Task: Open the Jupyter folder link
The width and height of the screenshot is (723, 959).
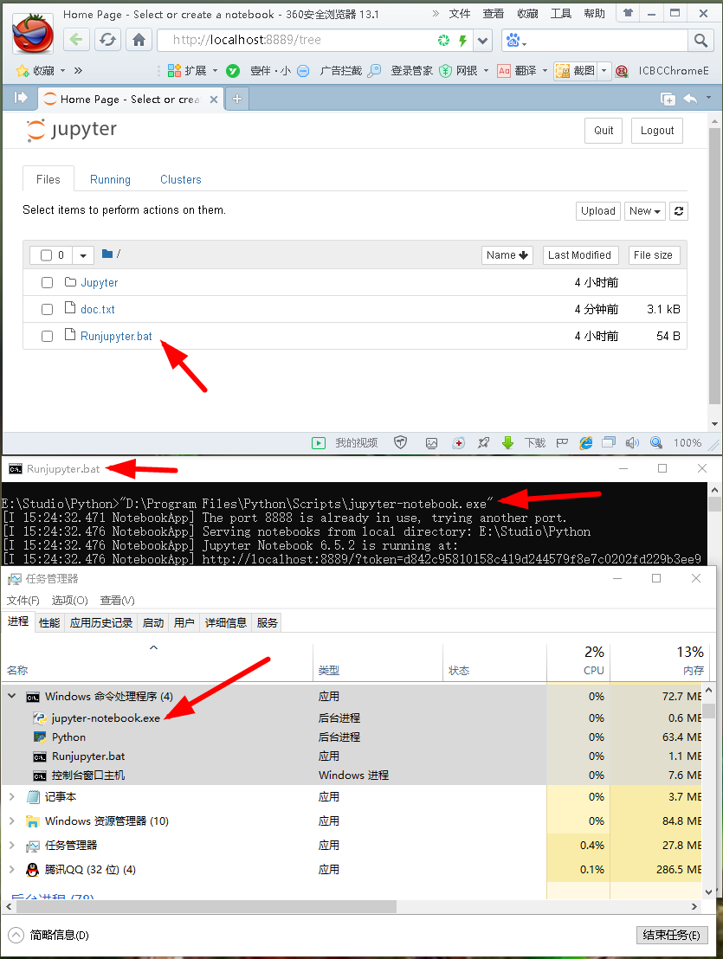Action: [99, 282]
